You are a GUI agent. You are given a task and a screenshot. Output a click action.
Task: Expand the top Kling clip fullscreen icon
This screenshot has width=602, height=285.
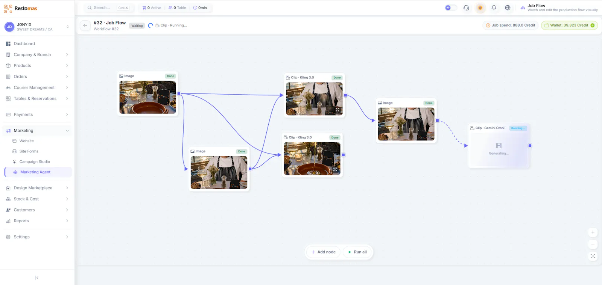(x=337, y=110)
